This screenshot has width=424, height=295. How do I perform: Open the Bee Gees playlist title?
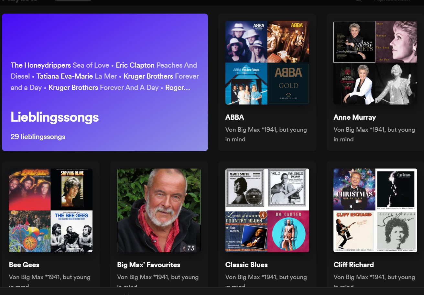pos(24,265)
